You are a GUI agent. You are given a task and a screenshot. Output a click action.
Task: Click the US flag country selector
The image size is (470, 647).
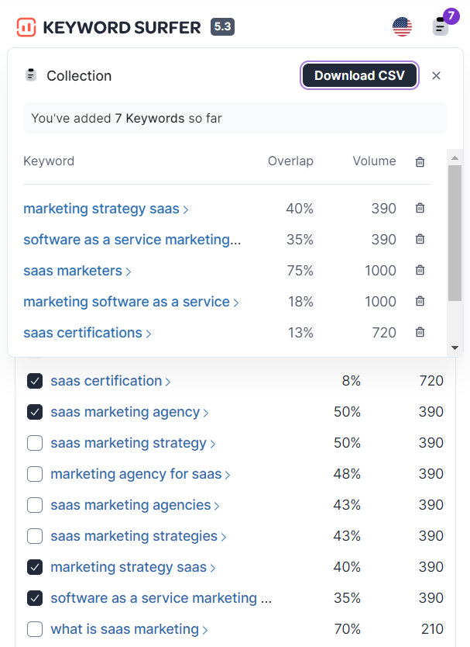(x=402, y=27)
